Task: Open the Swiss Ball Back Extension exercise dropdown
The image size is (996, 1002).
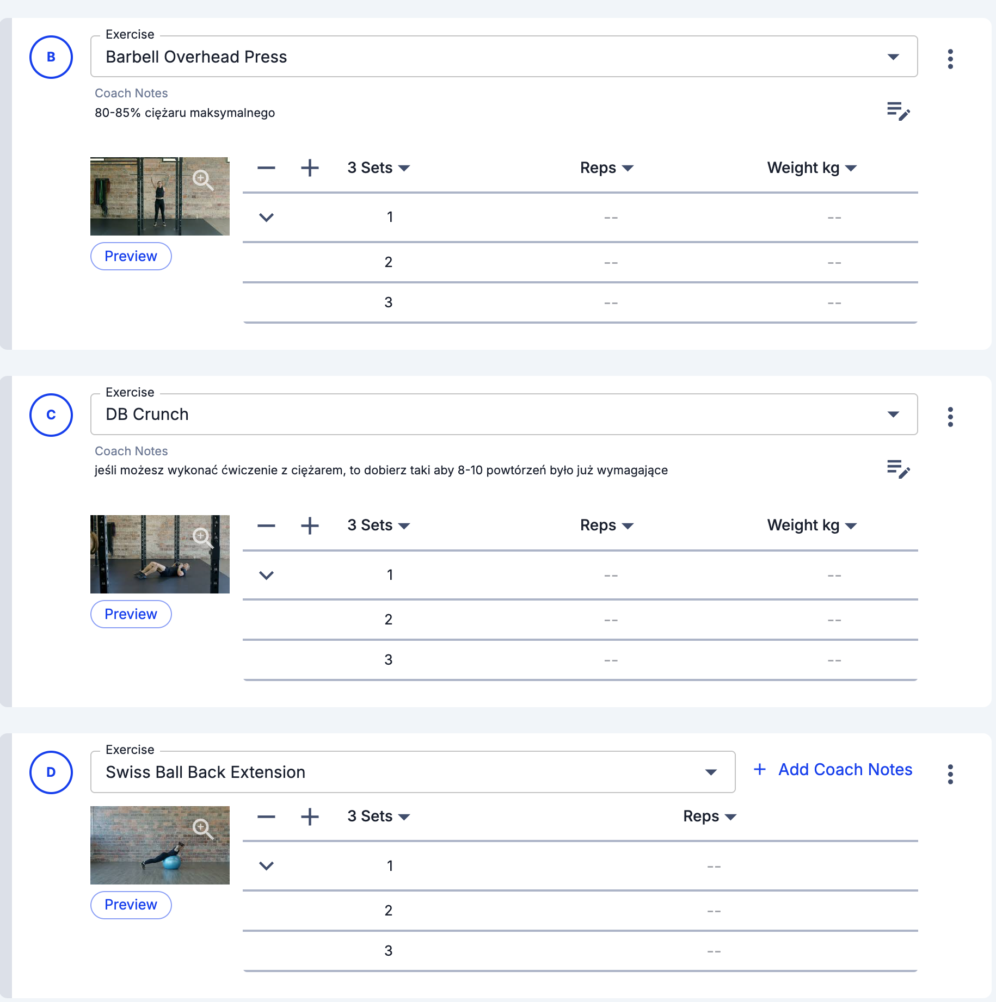Action: pyautogui.click(x=710, y=772)
